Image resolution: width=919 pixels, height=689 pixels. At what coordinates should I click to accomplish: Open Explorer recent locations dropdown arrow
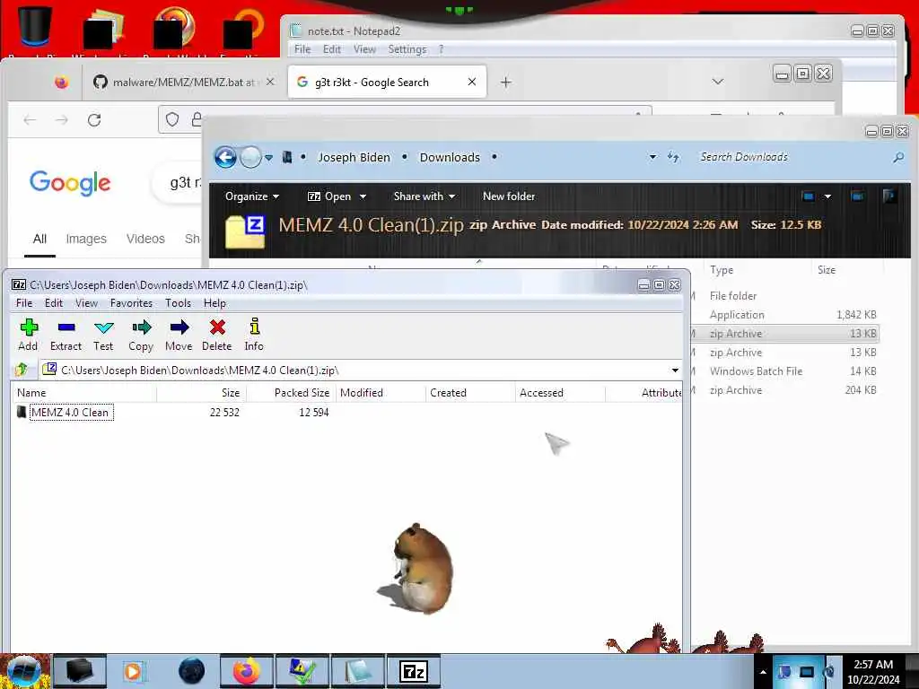[268, 157]
